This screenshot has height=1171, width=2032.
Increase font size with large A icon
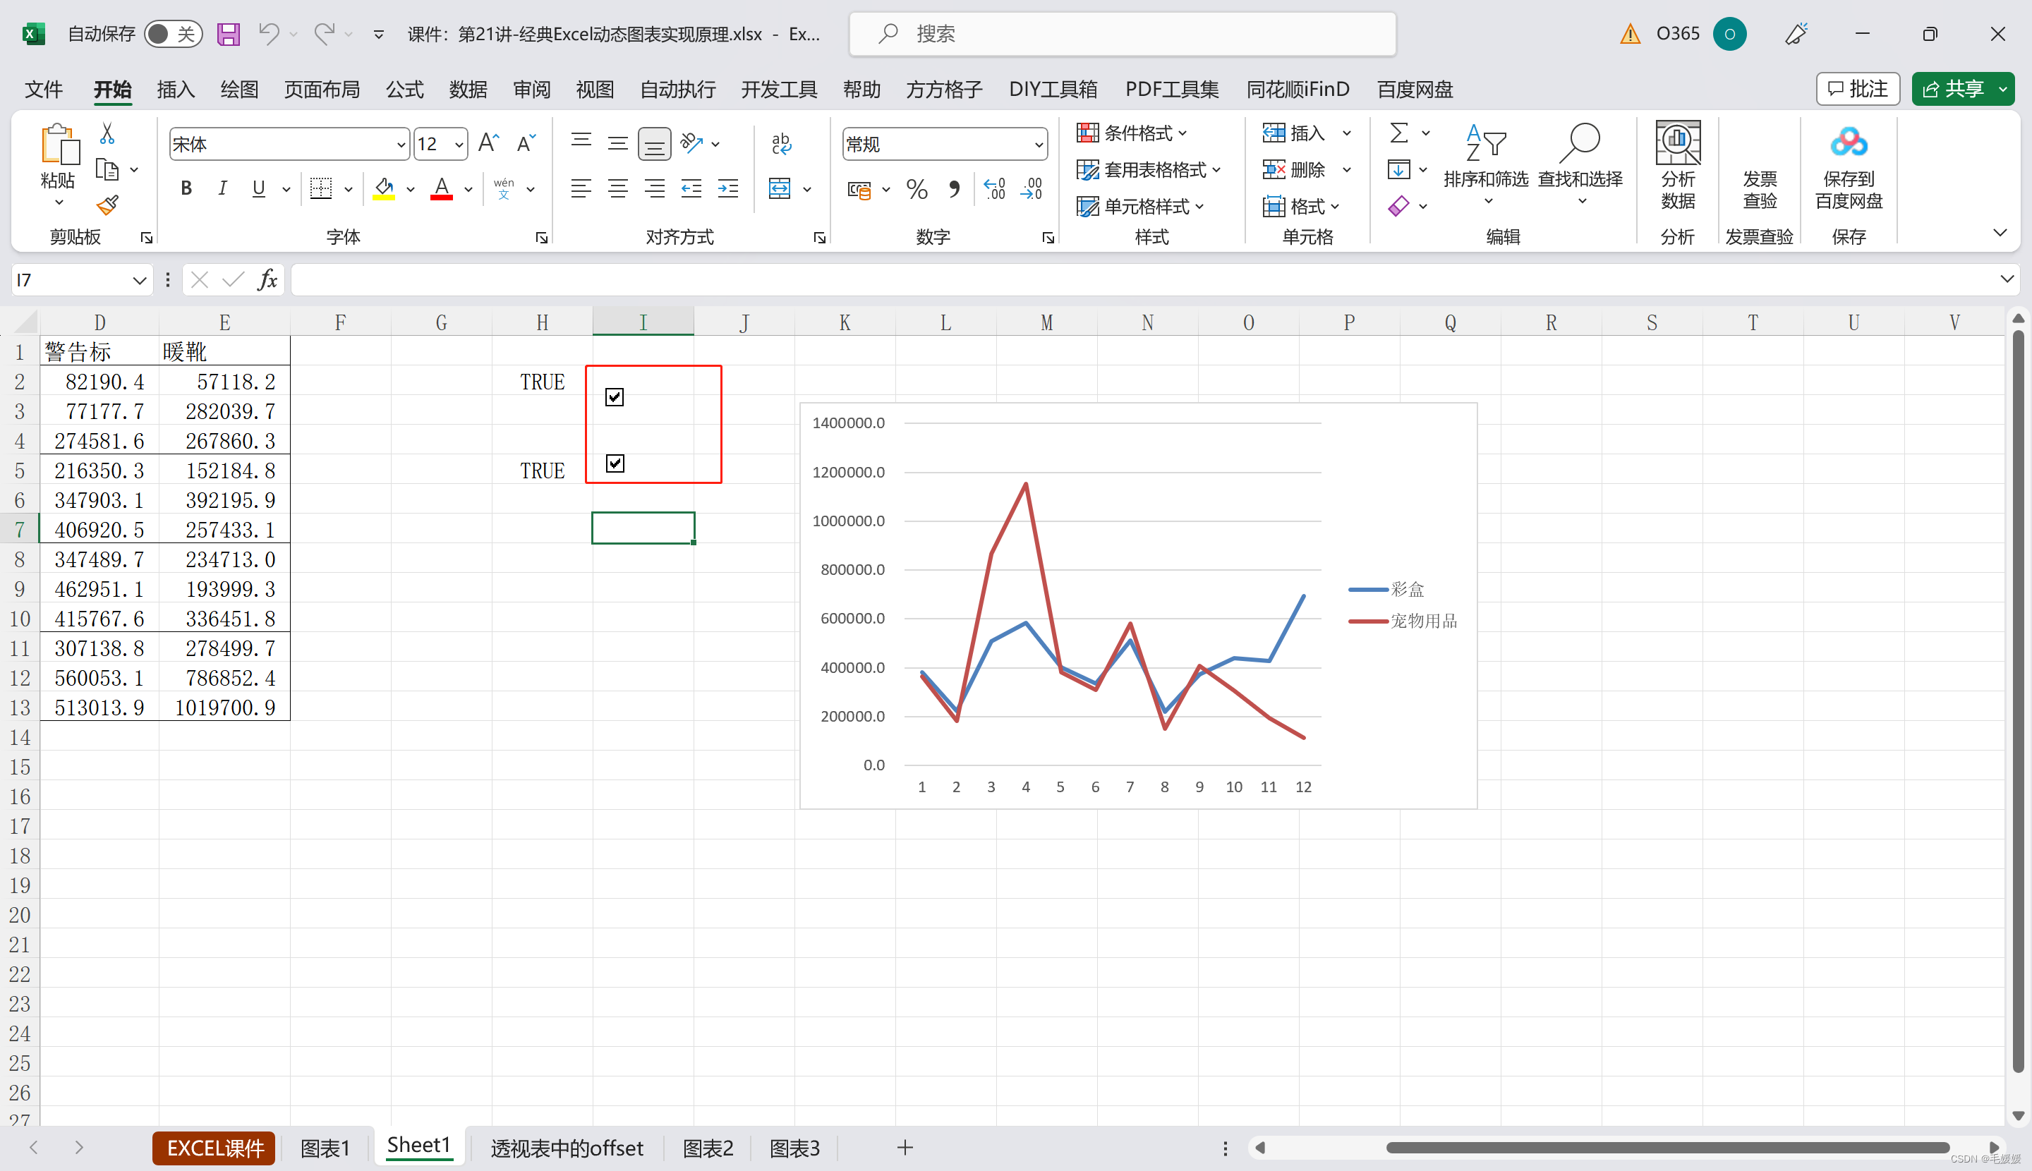click(488, 143)
